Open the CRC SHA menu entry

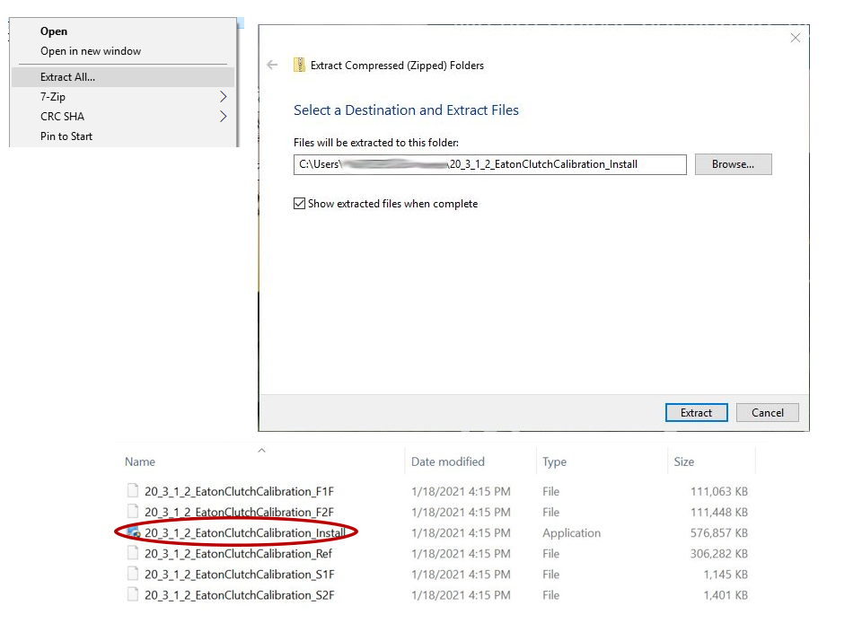click(x=123, y=117)
